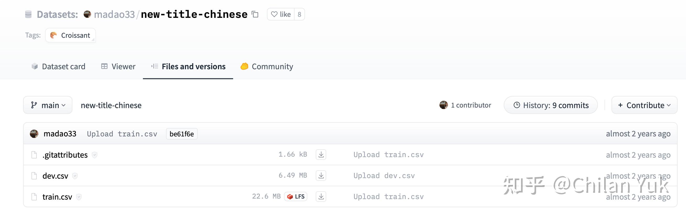Image resolution: width=686 pixels, height=213 pixels.
Task: Download the train.csv file
Action: click(x=321, y=196)
